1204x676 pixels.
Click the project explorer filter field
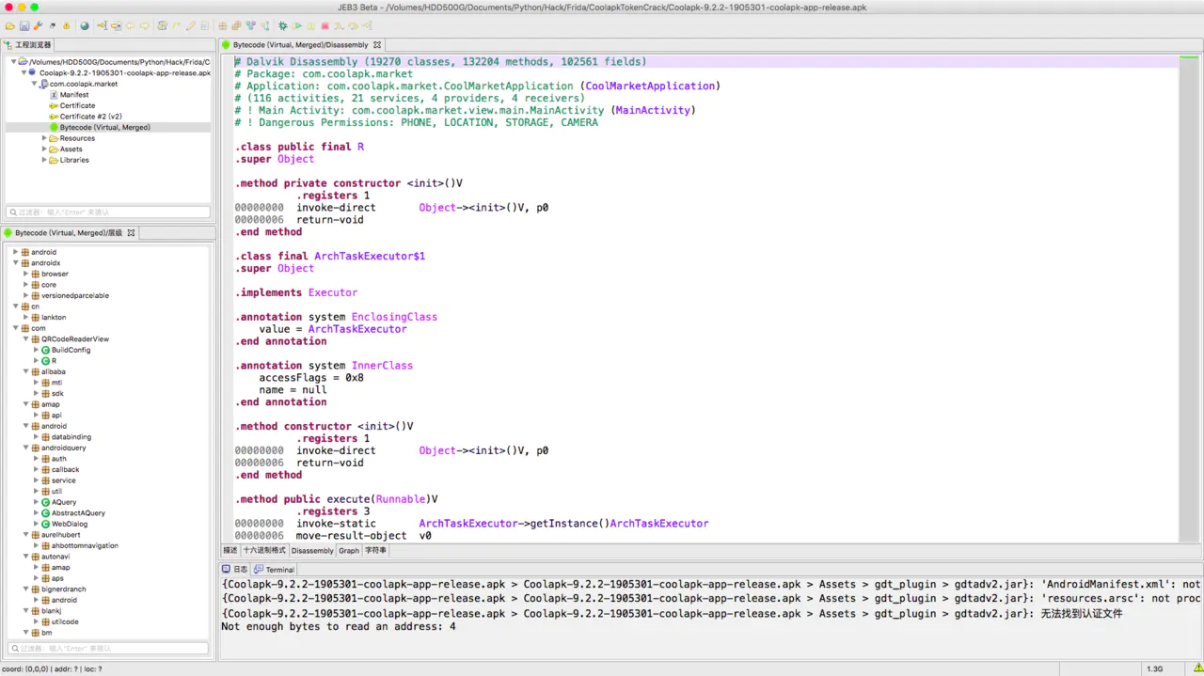(x=108, y=212)
